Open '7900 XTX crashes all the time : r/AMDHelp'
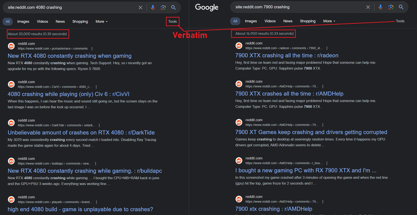Image resolution: width=417 pixels, height=215 pixels. [289, 94]
